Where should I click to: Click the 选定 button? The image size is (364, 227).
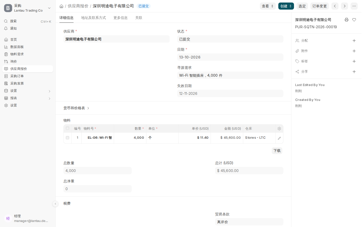click(302, 6)
